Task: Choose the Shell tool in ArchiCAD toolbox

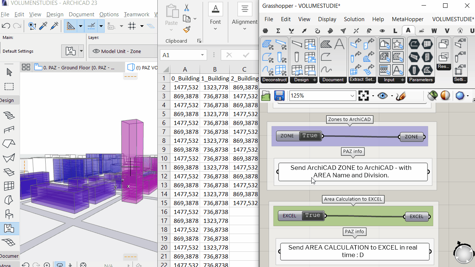Action: tap(9, 158)
